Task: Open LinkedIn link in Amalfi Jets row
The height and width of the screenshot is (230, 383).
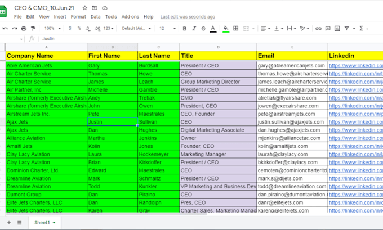Action: tap(355, 146)
